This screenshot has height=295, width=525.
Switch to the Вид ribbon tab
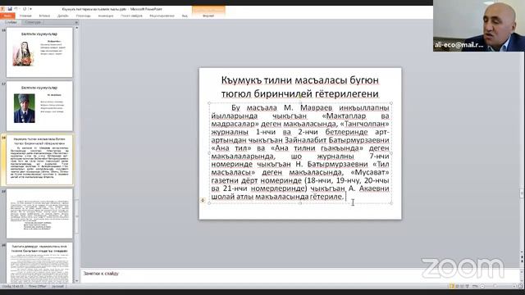[x=185, y=16]
